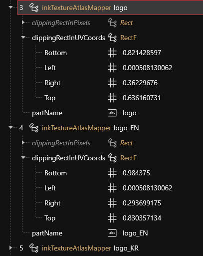Screen dimensions: 203x256
Task: Expand clippingRectInPixels under logo entry 3
Action: coord(23,22)
